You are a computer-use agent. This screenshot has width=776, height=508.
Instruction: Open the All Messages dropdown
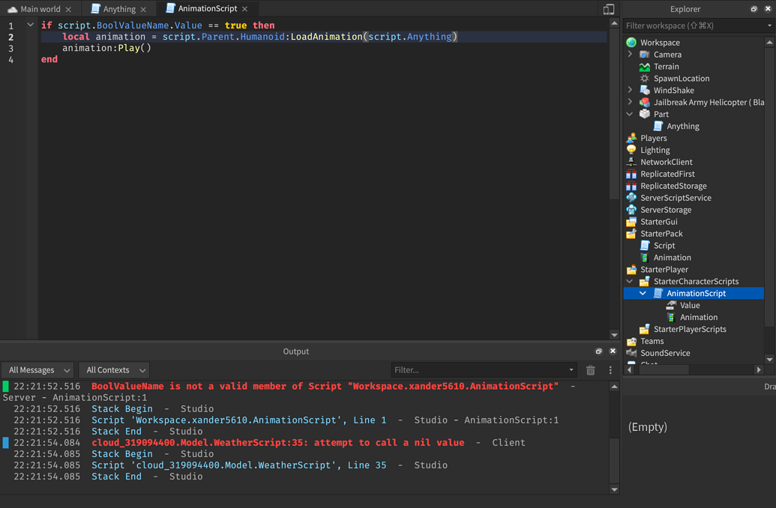(x=38, y=370)
